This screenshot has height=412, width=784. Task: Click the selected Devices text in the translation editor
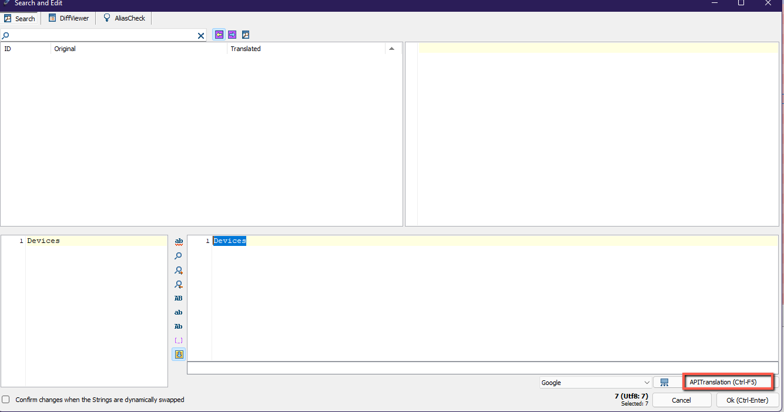tap(229, 241)
